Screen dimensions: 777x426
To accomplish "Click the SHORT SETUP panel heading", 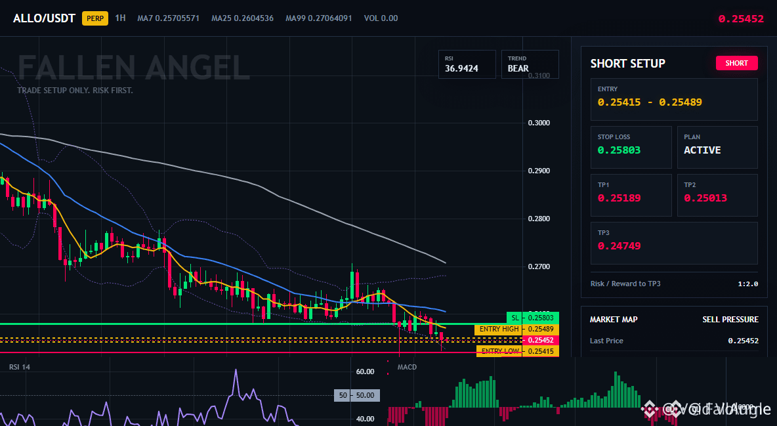I will point(628,64).
